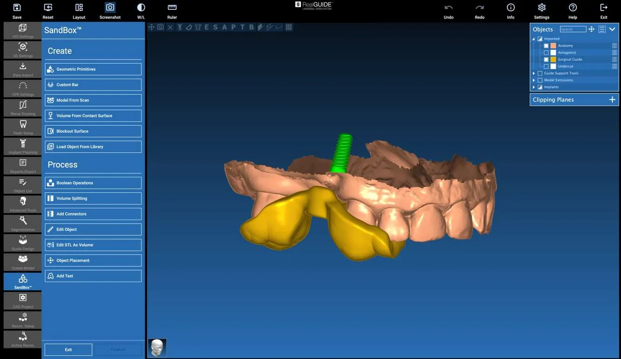This screenshot has height=359, width=621.
Task: Click the Geometric Primitives button
Action: [93, 69]
